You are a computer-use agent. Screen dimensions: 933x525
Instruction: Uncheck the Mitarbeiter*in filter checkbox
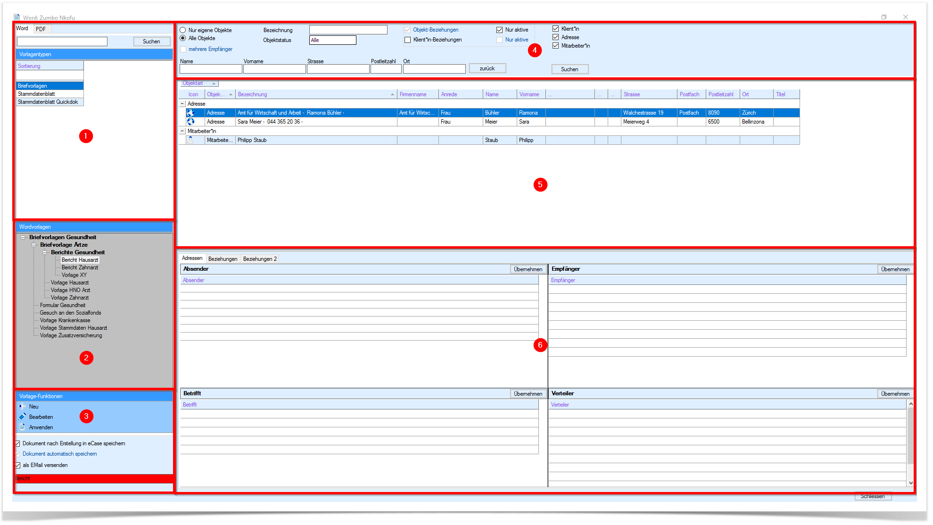[556, 46]
